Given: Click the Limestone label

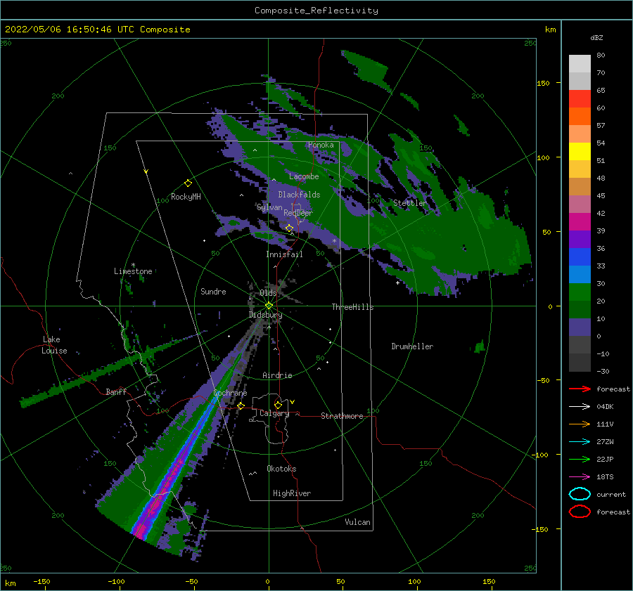Looking at the screenshot, I should point(133,271).
